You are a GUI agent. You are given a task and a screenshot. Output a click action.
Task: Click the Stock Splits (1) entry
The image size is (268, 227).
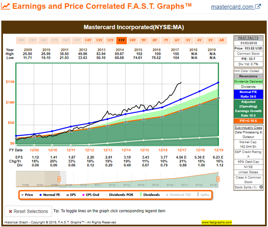[x=245, y=187]
